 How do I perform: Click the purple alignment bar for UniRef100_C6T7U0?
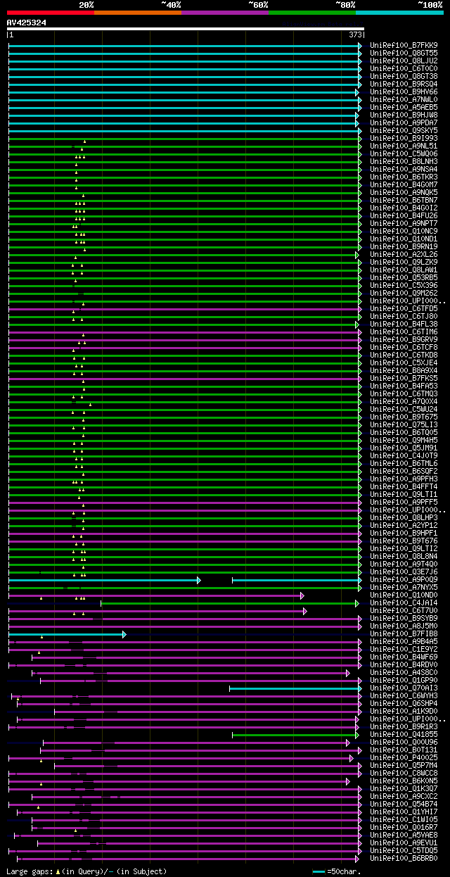[x=157, y=611]
